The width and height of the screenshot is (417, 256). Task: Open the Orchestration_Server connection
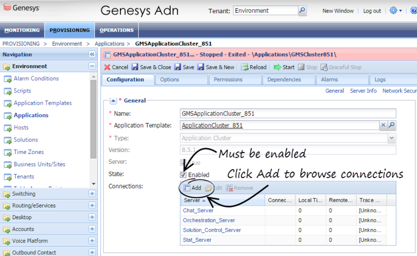point(209,220)
